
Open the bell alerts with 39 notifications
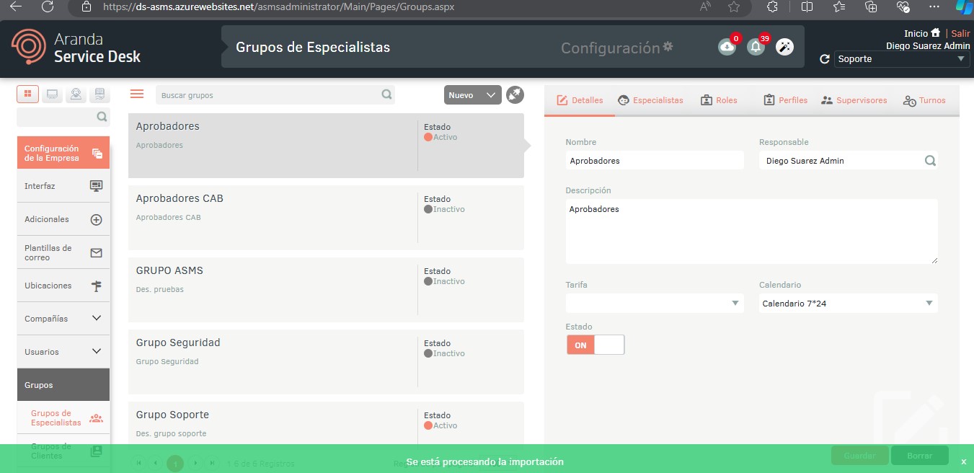point(756,47)
